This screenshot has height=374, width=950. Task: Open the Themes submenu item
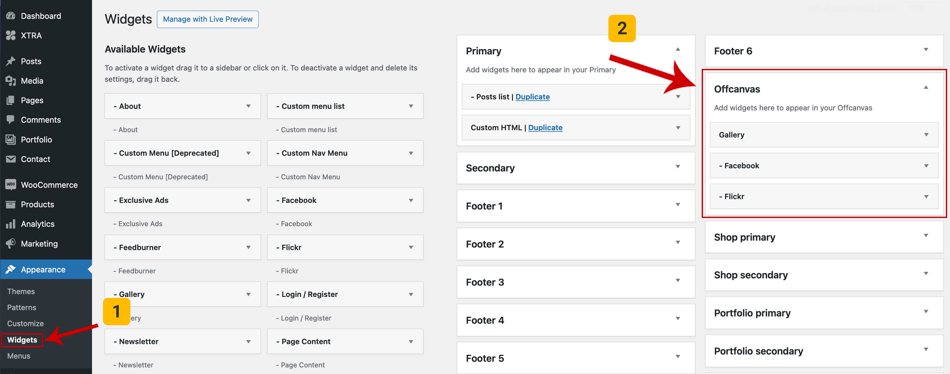coord(21,291)
